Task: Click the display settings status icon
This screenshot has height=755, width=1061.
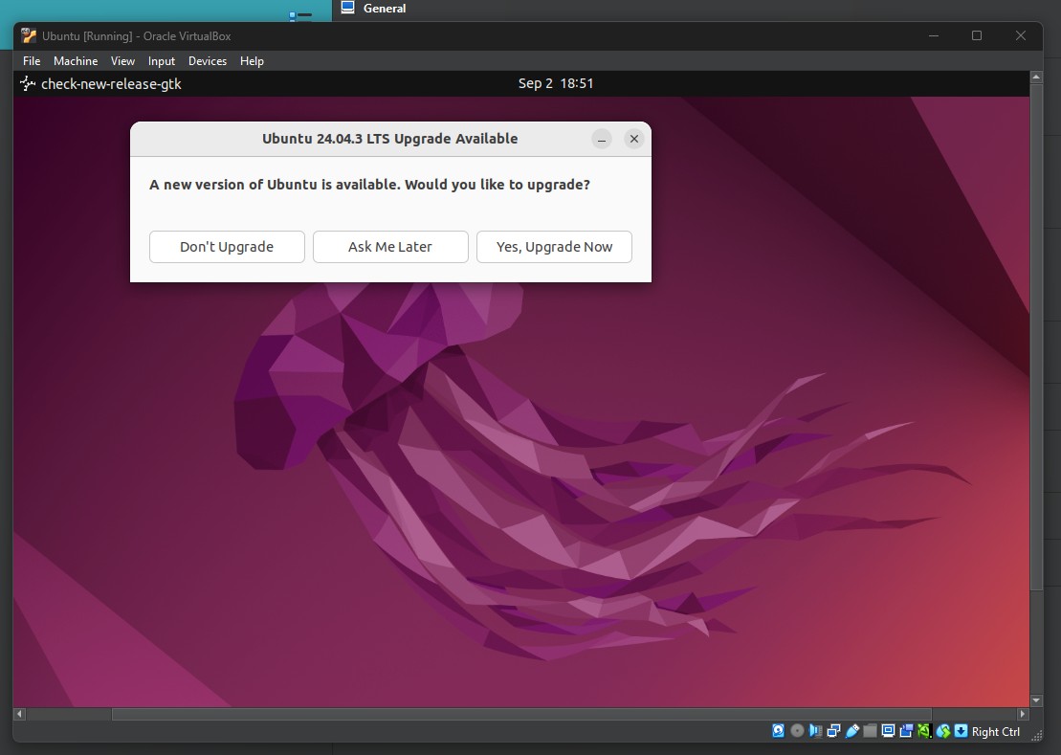Action: tap(889, 730)
